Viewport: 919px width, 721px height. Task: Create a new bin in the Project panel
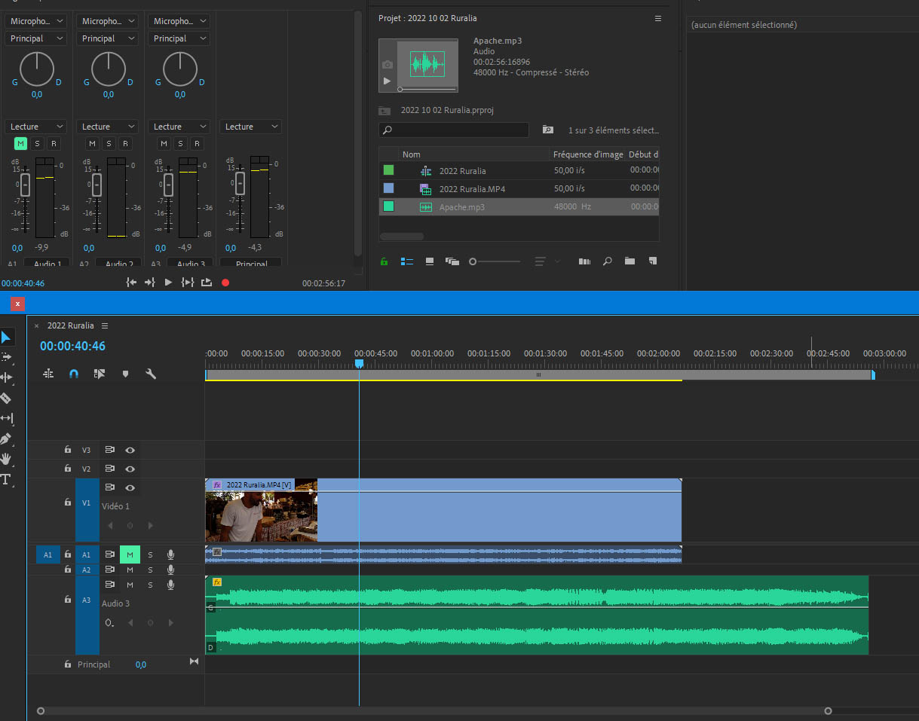(x=630, y=261)
